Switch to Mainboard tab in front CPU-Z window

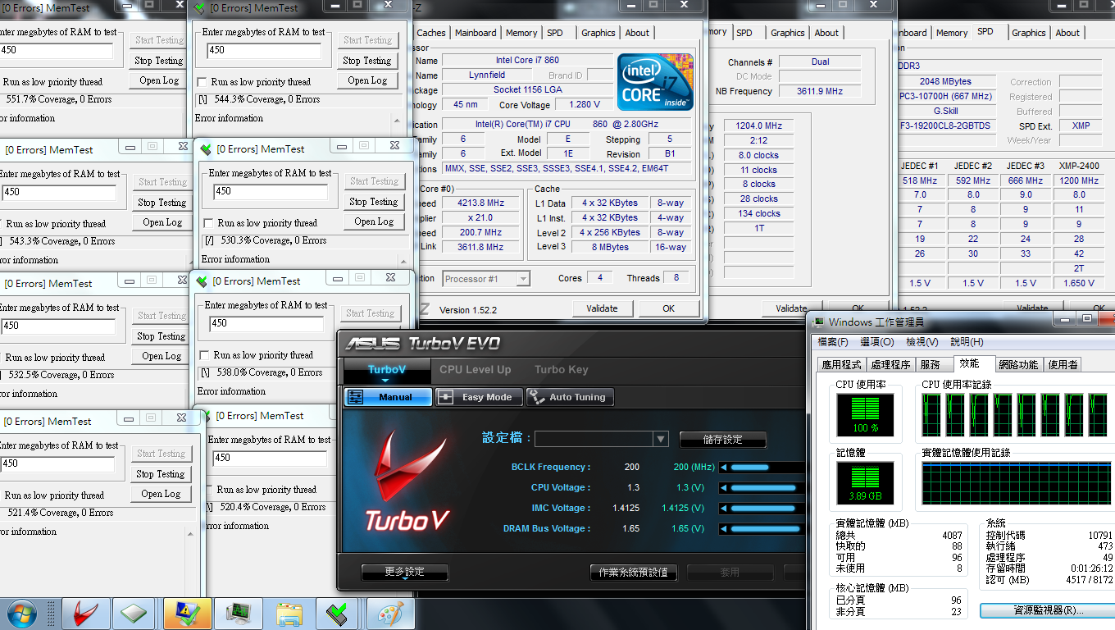tap(476, 33)
